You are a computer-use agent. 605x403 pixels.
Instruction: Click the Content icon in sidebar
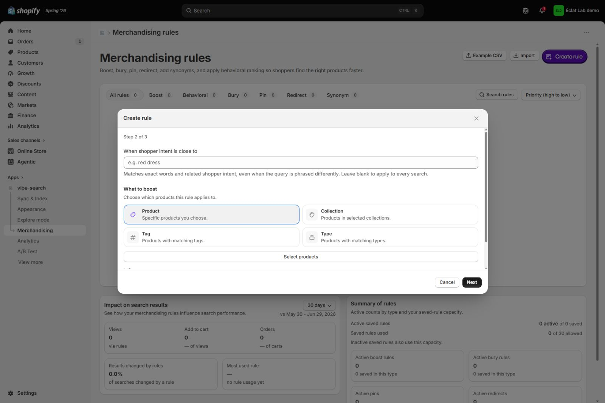[11, 95]
